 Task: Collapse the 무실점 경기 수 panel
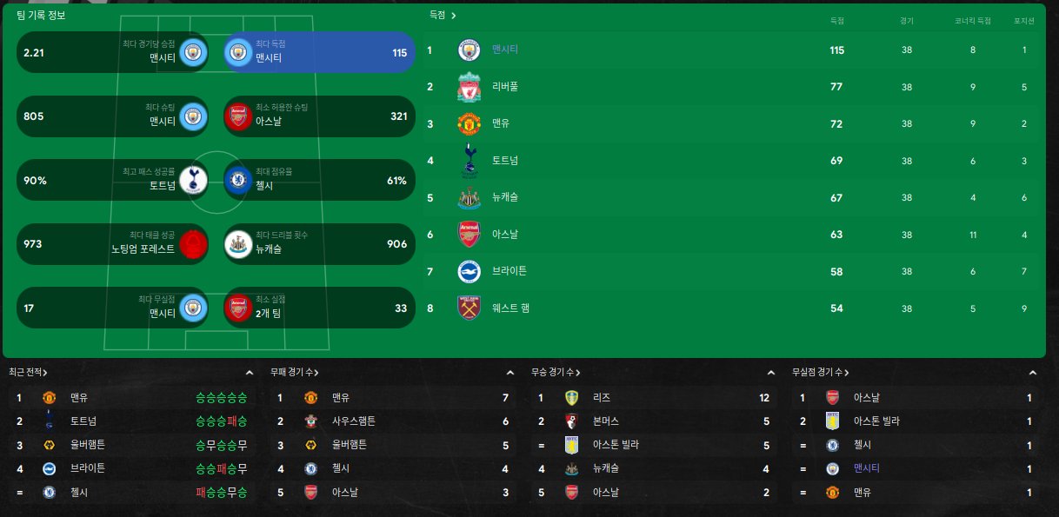pyautogui.click(x=1033, y=373)
